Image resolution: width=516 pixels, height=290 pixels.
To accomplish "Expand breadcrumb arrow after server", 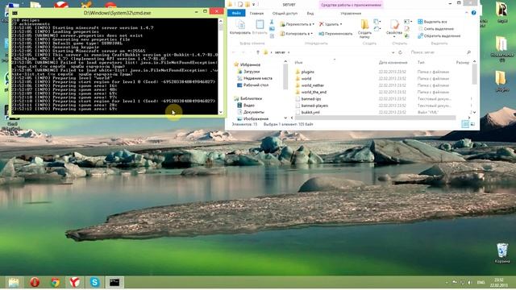I will (289, 52).
